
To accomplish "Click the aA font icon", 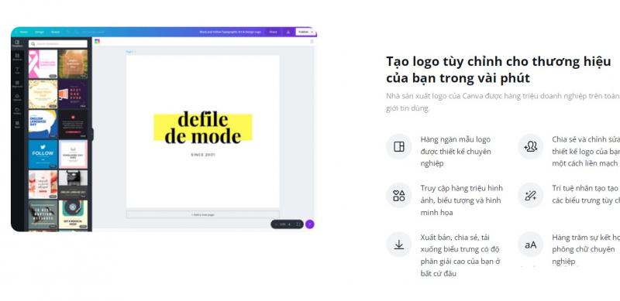I will point(531,245).
